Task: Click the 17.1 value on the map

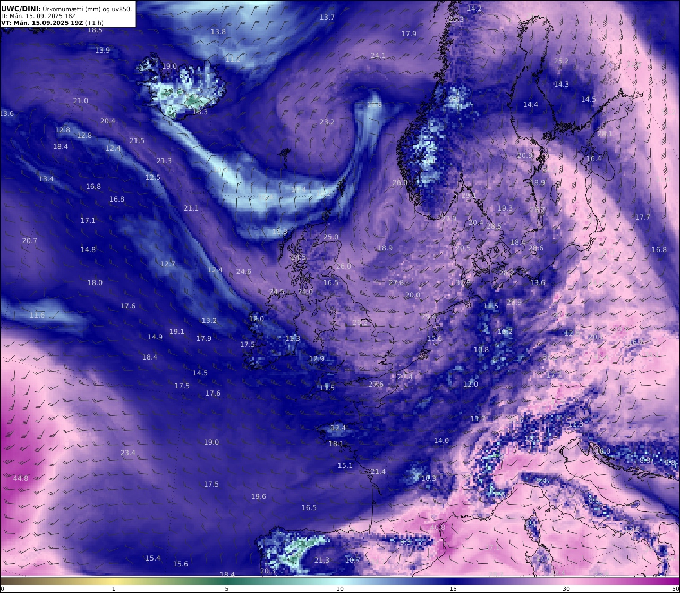Action: (x=88, y=220)
